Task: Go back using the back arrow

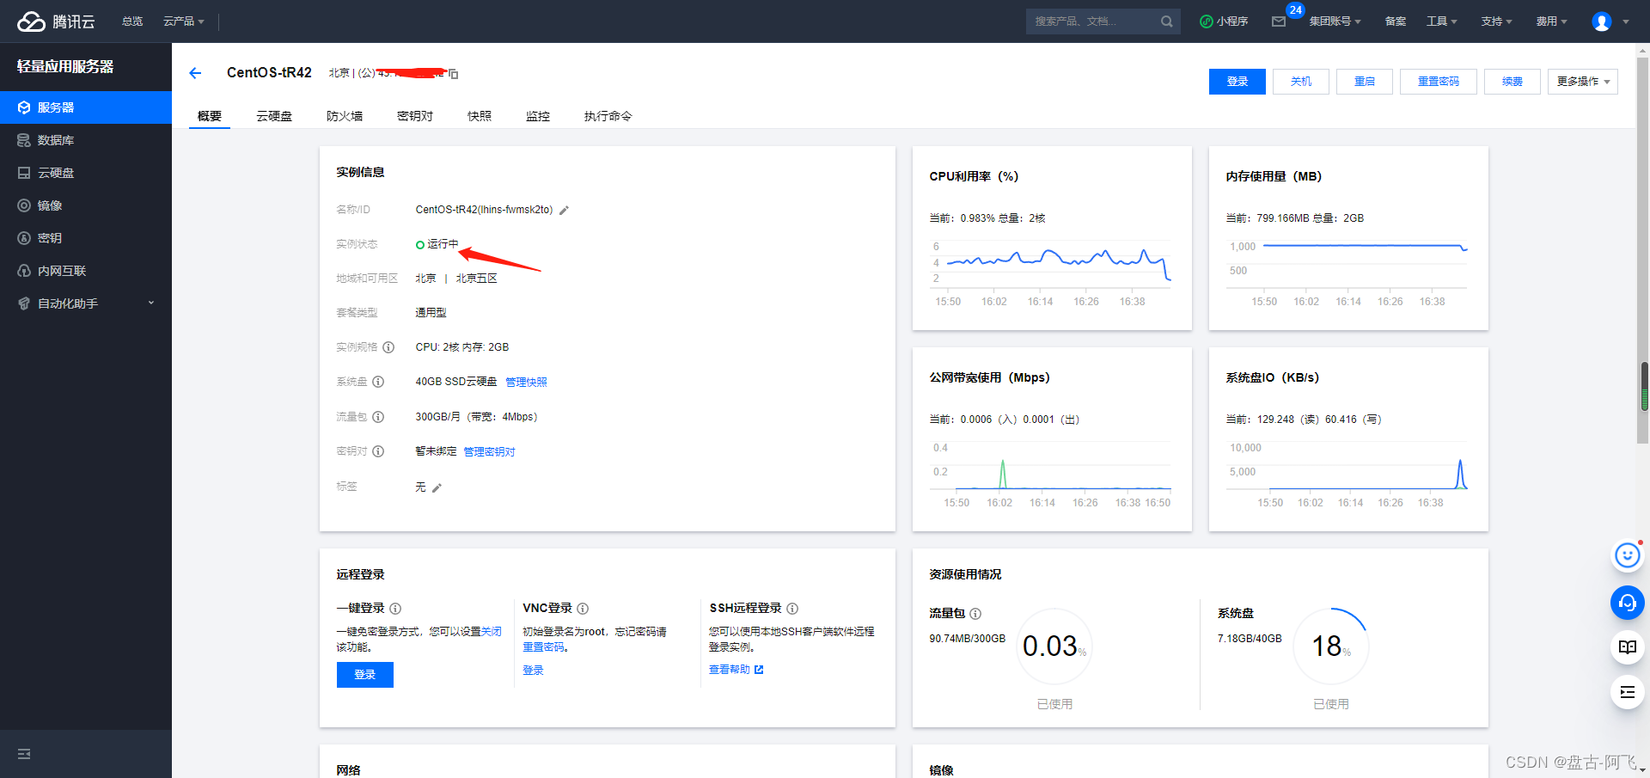Action: (x=195, y=73)
